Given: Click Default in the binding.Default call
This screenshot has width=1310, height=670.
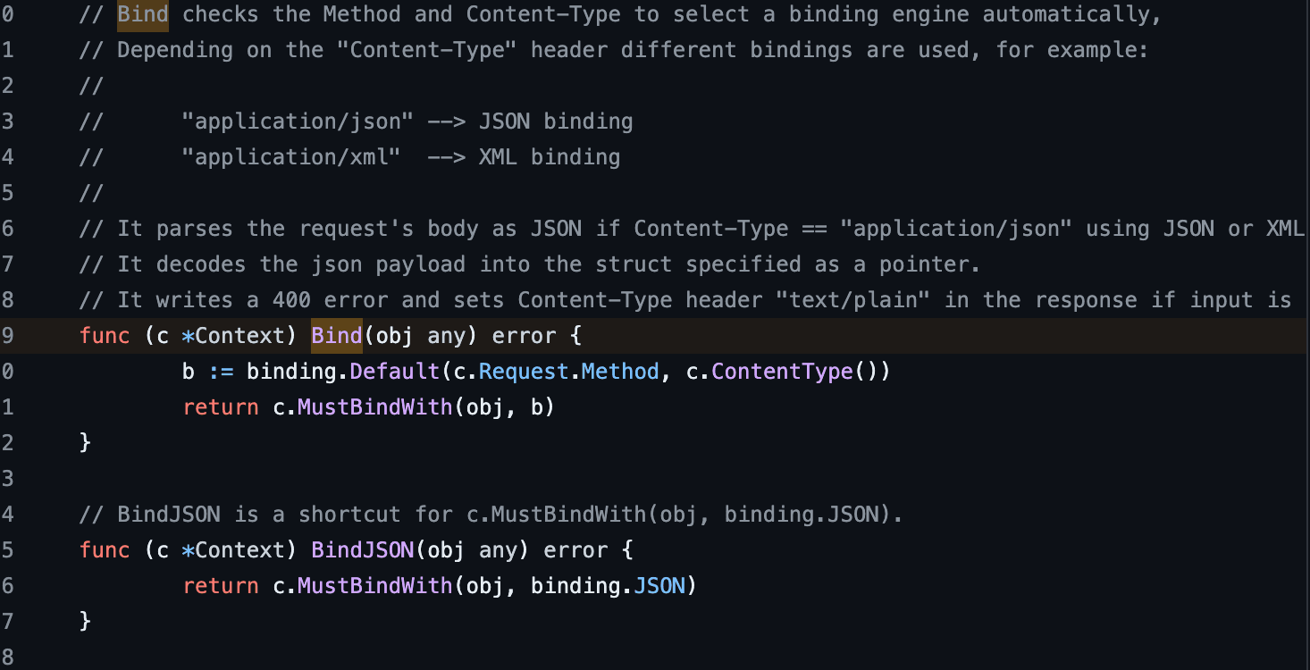Looking at the screenshot, I should [388, 372].
